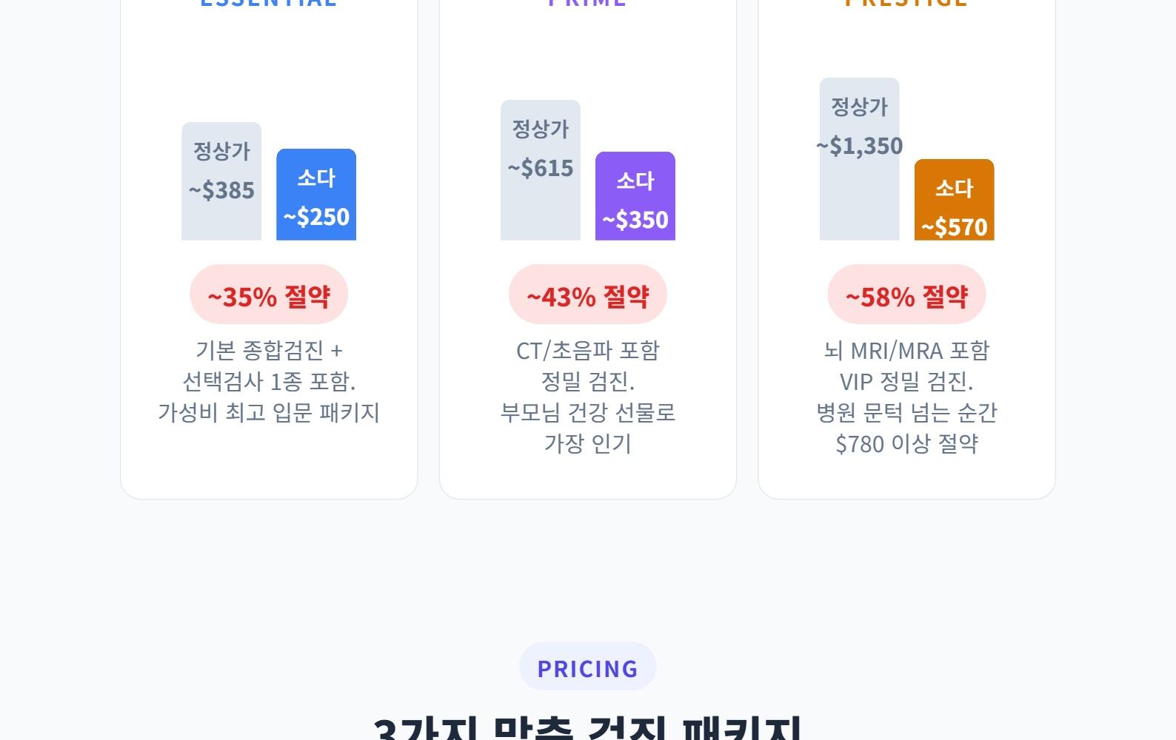
Task: Click the 부모님 건강 선물로 text
Action: click(x=588, y=412)
